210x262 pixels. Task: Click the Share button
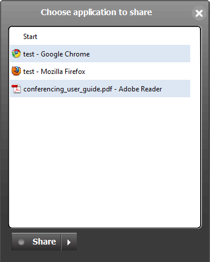[37, 242]
